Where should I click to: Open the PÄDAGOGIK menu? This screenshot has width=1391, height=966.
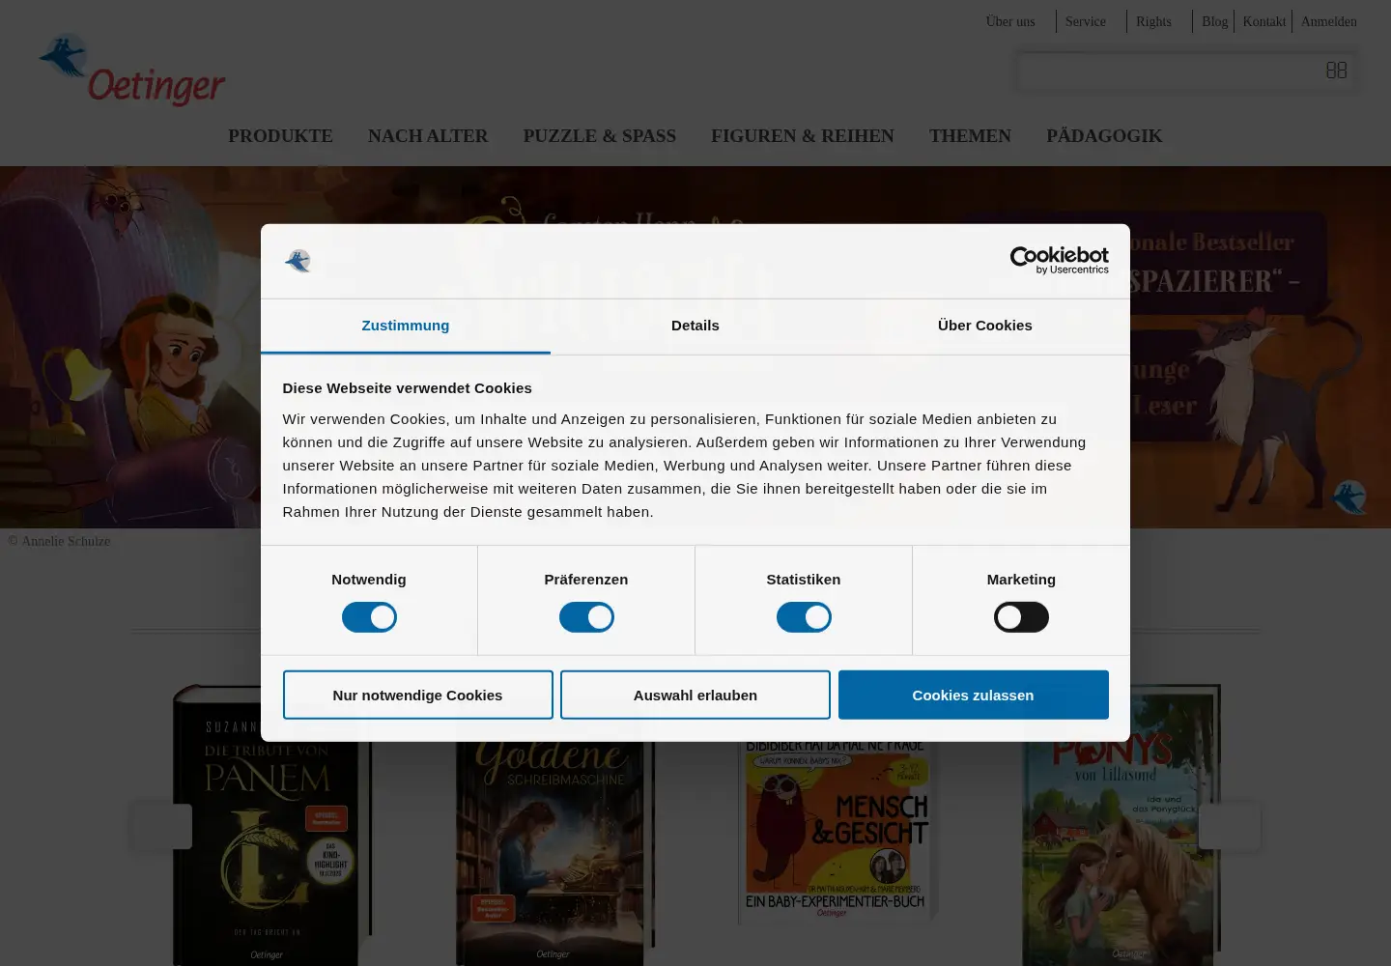(1104, 136)
